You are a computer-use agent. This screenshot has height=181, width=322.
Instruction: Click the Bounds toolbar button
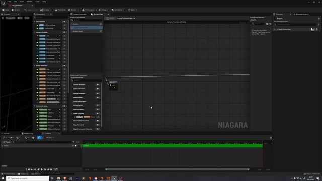pyautogui.click(x=72, y=10)
